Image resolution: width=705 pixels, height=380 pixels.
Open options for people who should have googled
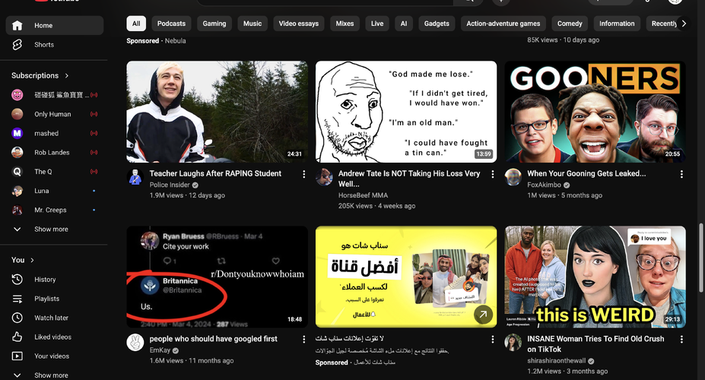coord(304,339)
